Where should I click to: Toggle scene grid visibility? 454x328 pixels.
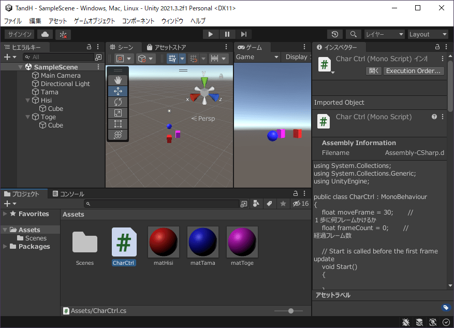(172, 59)
